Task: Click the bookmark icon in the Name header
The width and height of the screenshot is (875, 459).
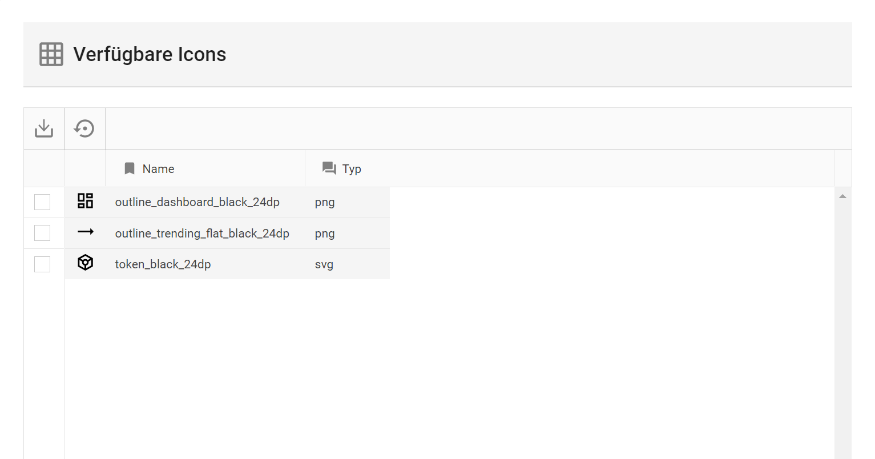Action: point(130,168)
